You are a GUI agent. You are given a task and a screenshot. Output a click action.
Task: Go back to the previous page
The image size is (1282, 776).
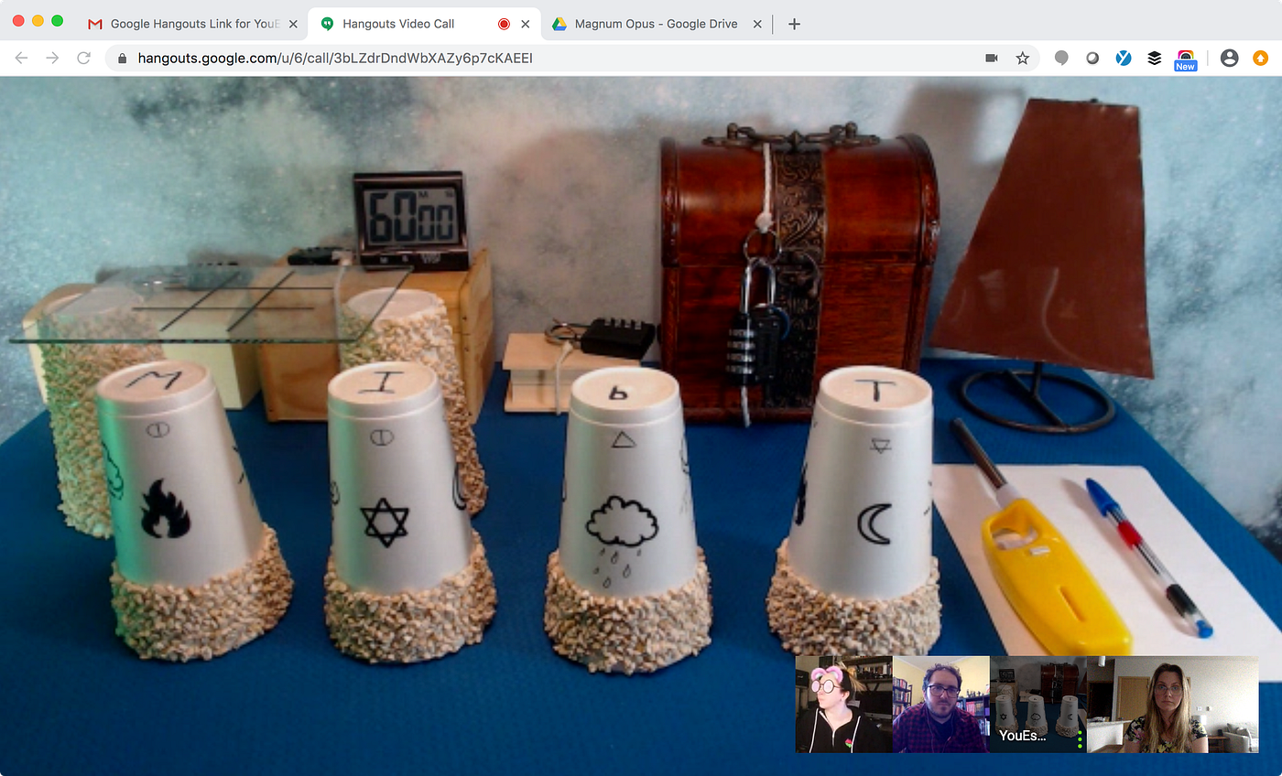tap(21, 59)
